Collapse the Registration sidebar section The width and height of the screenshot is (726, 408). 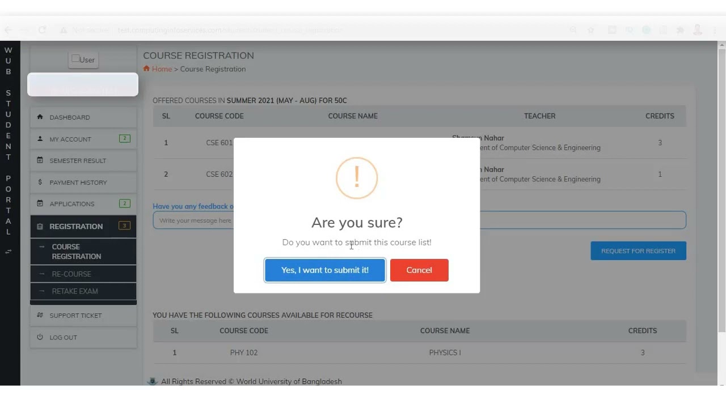pos(83,226)
